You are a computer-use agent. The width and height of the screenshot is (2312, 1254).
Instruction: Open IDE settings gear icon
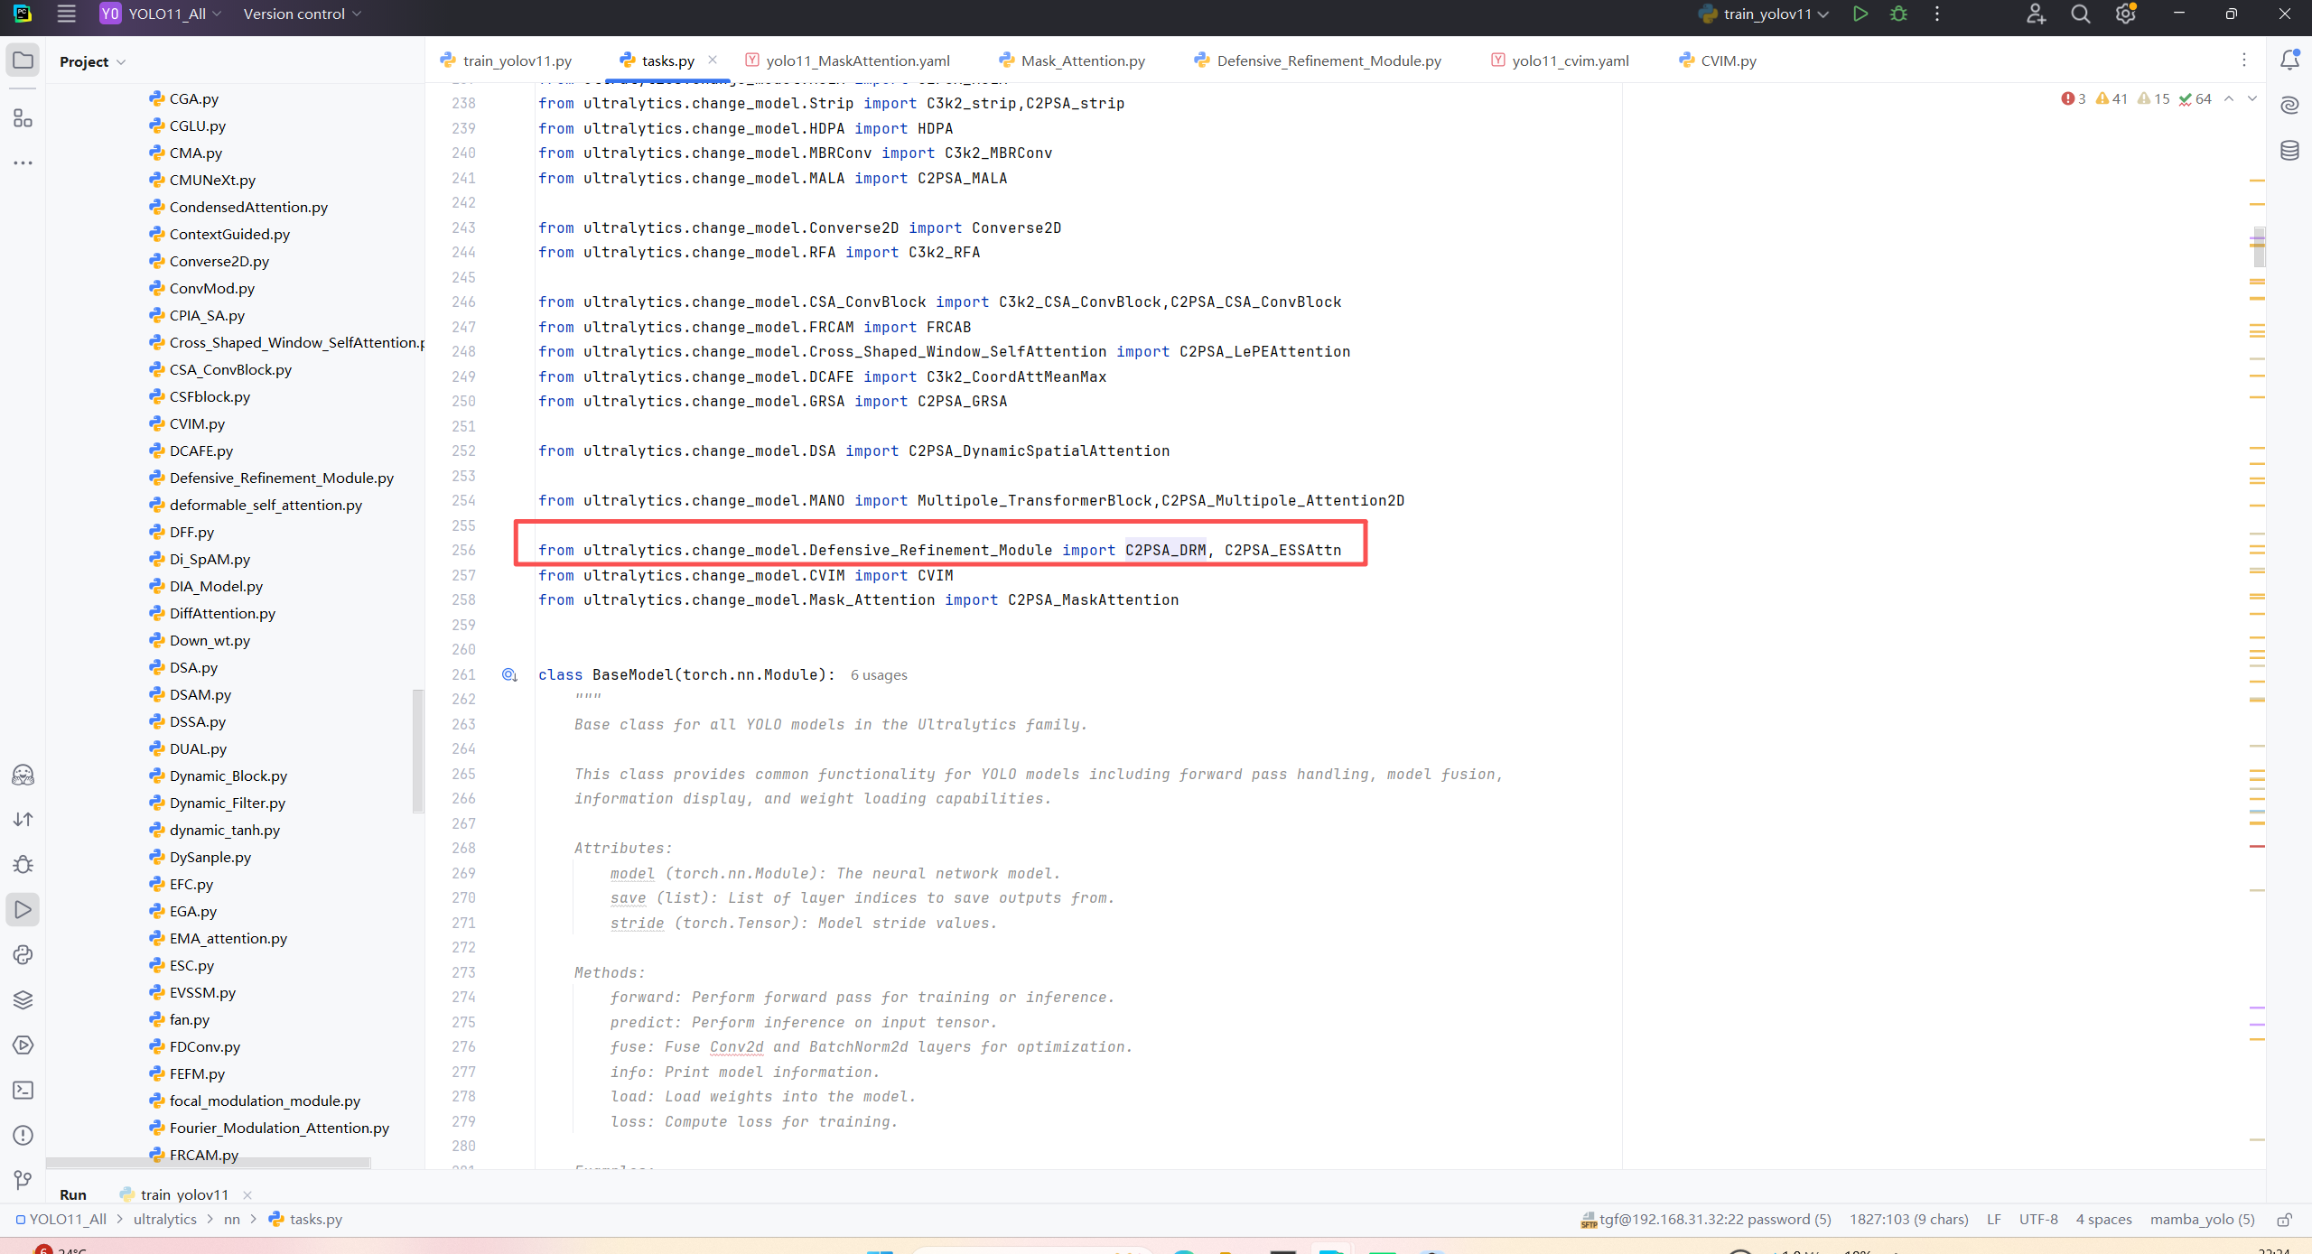[x=2125, y=14]
